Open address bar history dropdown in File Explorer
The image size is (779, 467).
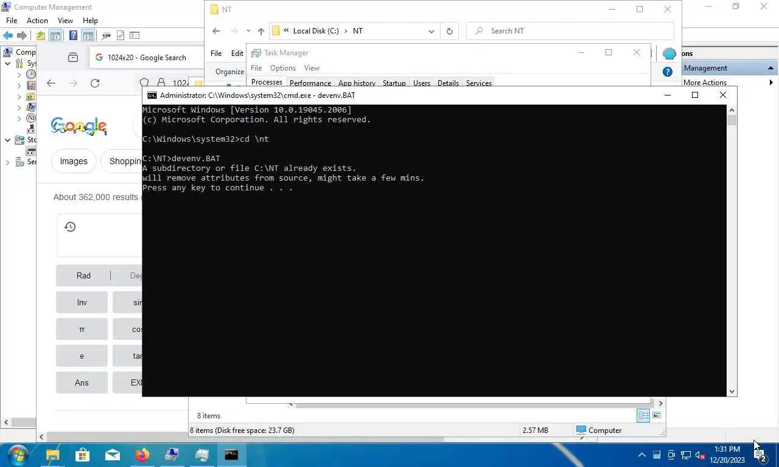pyautogui.click(x=431, y=31)
